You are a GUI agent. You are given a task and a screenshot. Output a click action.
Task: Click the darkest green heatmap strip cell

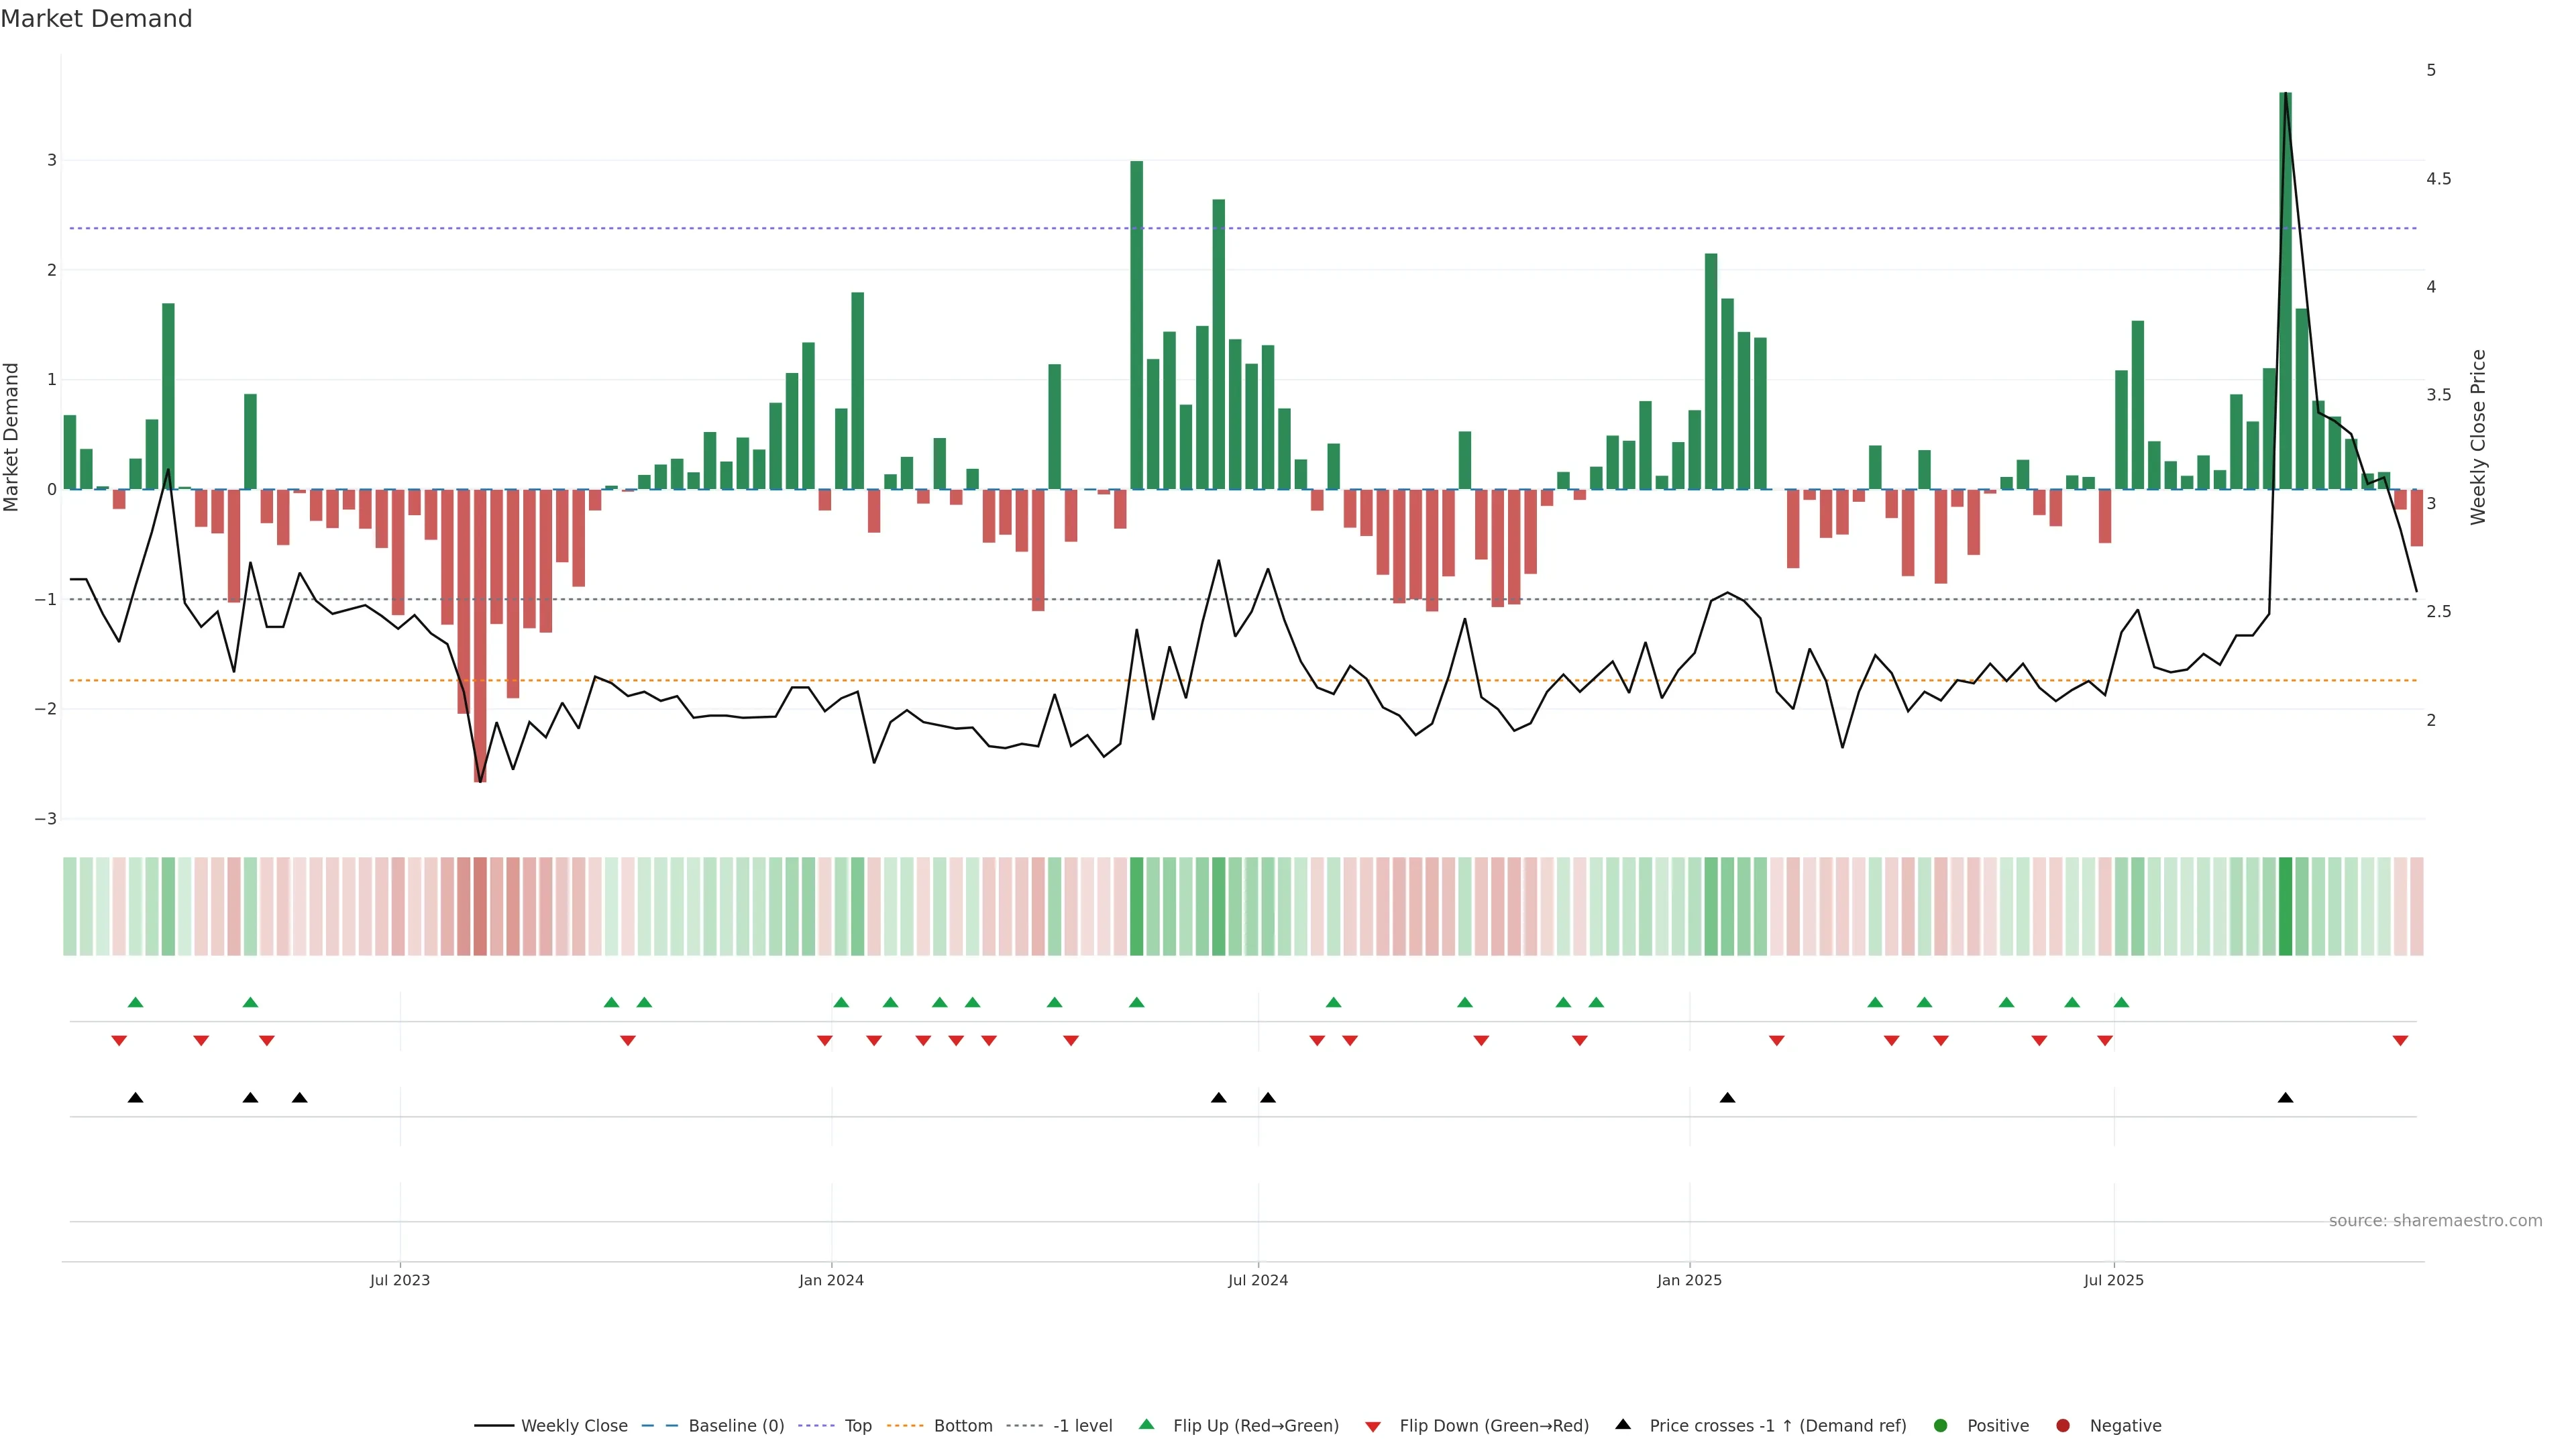[2285, 906]
